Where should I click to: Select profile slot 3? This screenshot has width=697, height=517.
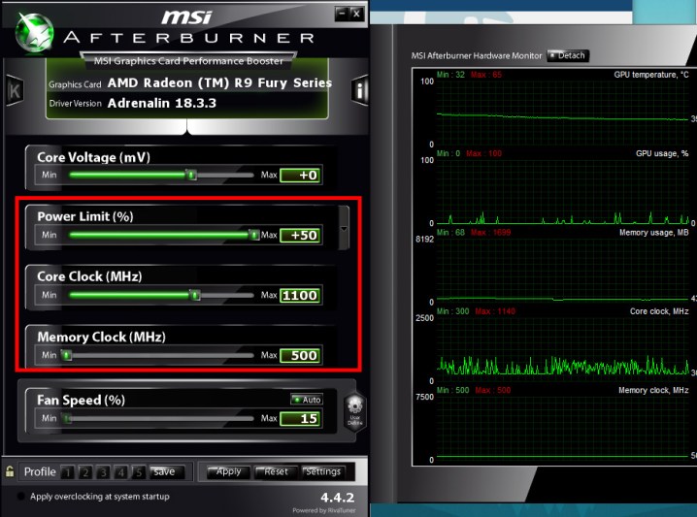(103, 472)
